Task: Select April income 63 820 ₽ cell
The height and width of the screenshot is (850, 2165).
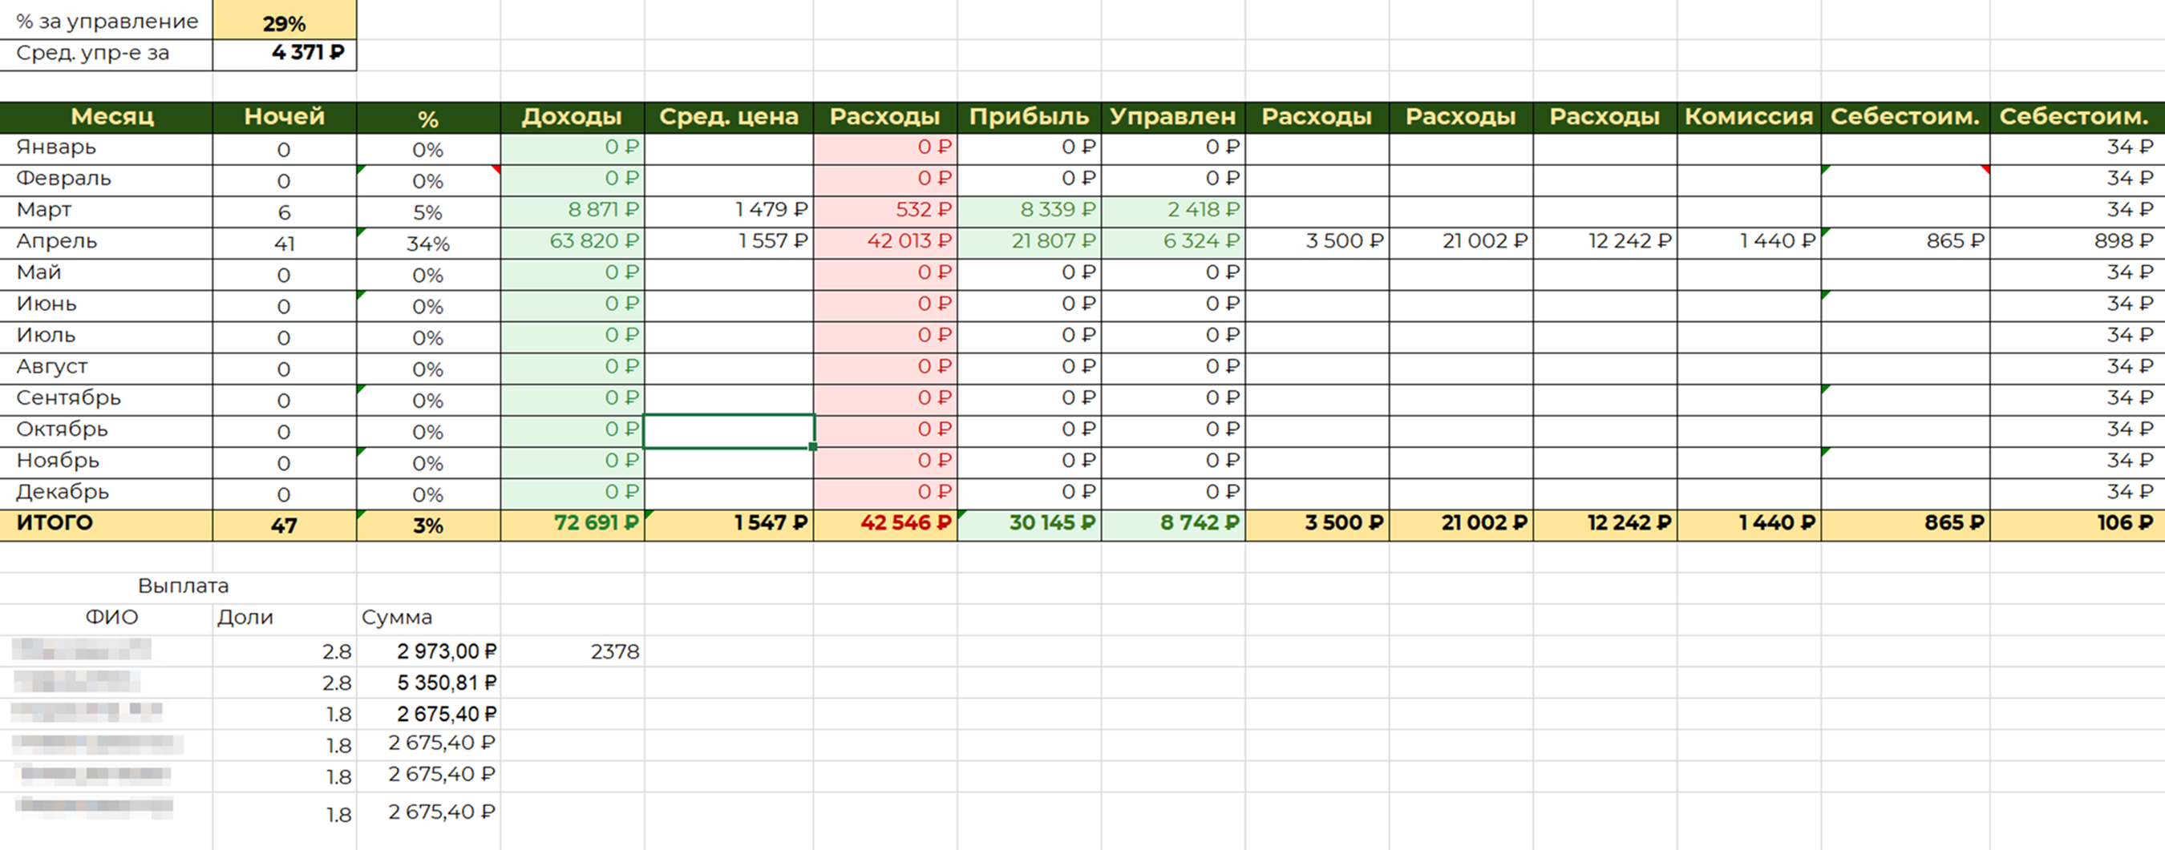Action: [573, 243]
